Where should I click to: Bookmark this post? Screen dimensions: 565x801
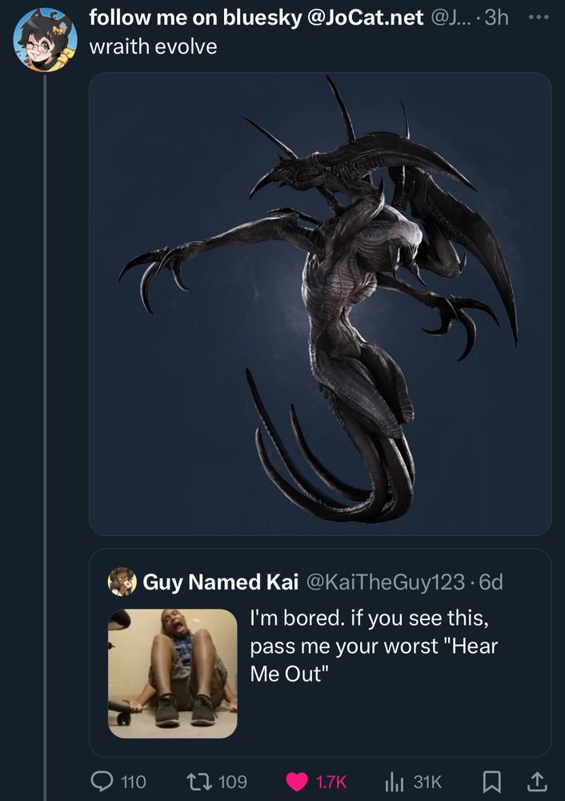(491, 781)
